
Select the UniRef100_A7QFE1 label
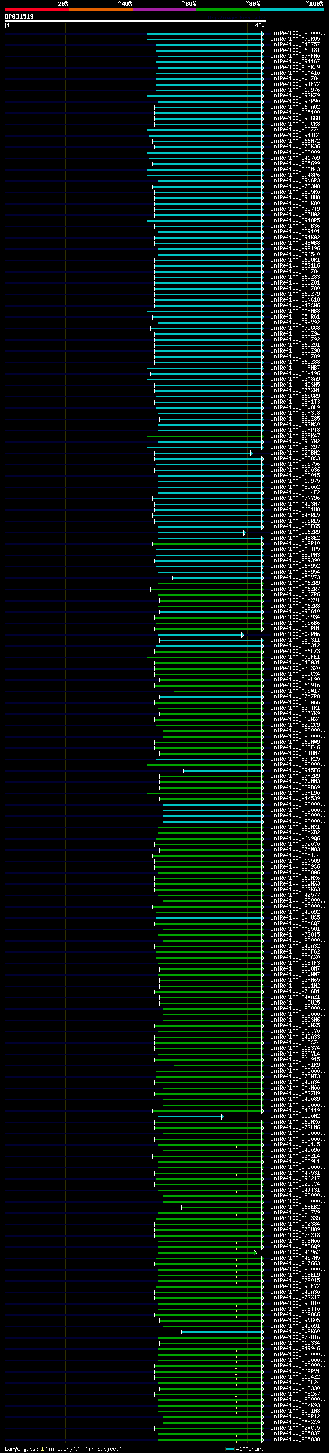click(295, 657)
